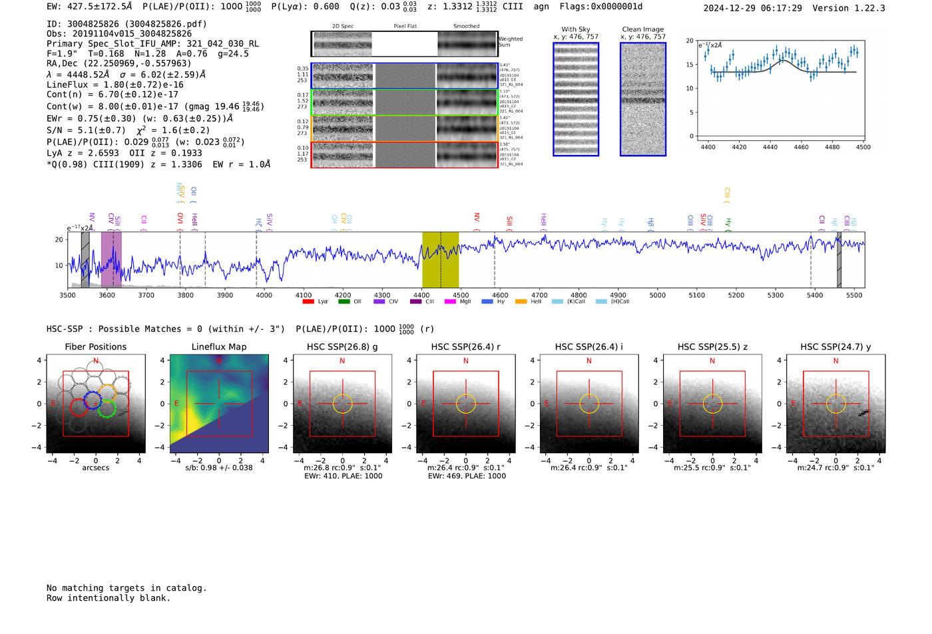
Task: Open the HSC SSP(24.7) y image
Action: pyautogui.click(x=836, y=404)
